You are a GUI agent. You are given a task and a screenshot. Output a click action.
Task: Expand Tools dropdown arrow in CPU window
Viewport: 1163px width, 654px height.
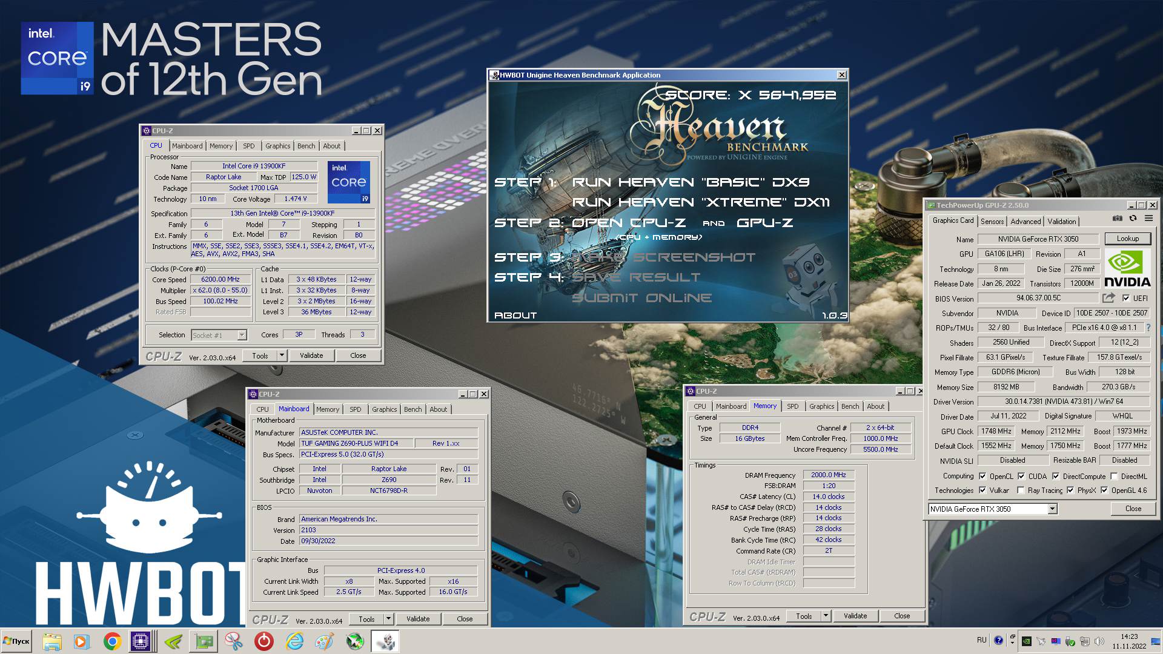point(282,355)
